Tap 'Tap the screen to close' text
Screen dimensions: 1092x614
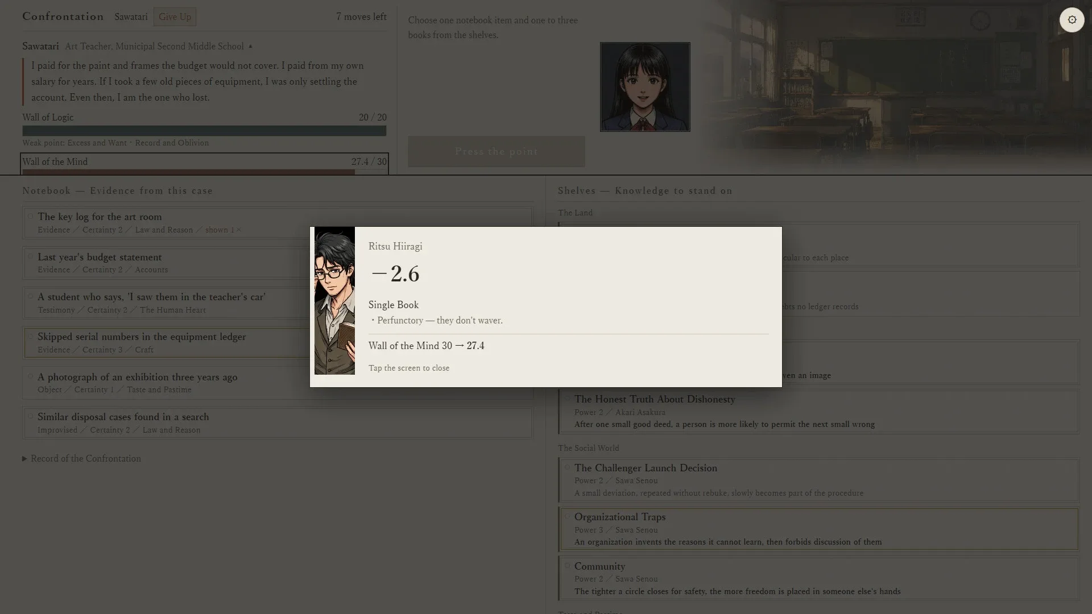(x=408, y=368)
